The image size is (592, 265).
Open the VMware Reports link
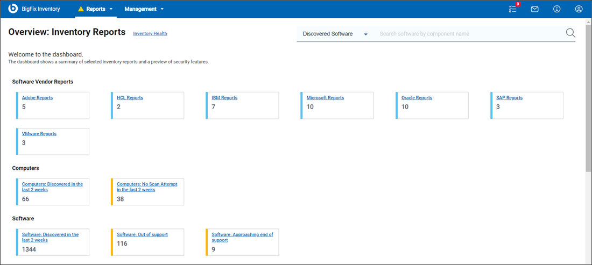click(x=39, y=134)
